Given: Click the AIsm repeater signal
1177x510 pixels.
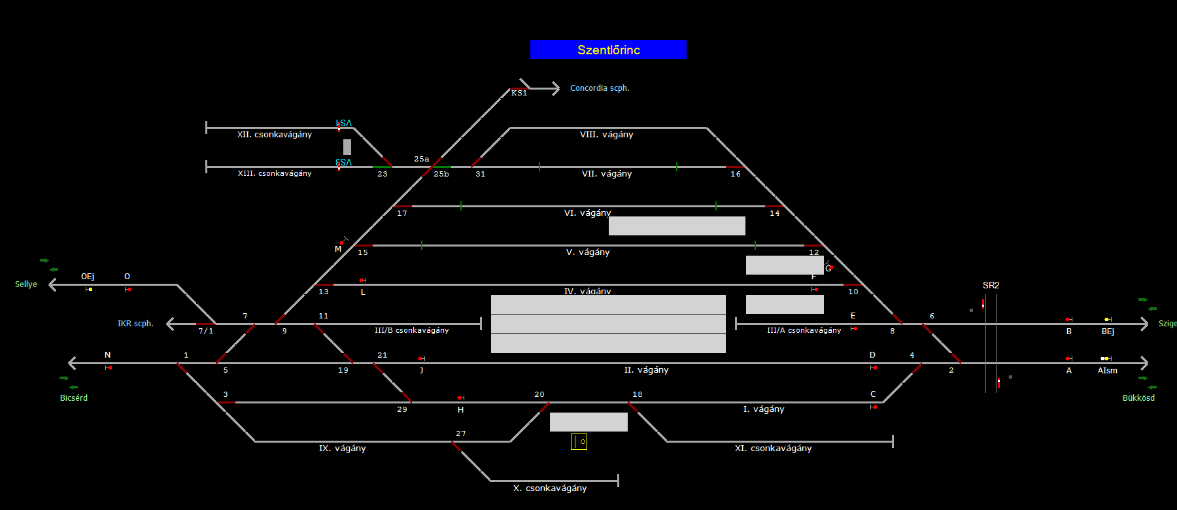Looking at the screenshot, I should pyautogui.click(x=1105, y=358).
